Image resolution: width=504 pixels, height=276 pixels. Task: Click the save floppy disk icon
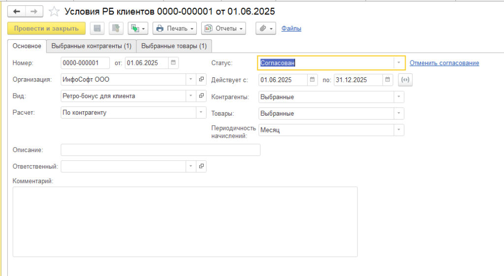point(97,29)
